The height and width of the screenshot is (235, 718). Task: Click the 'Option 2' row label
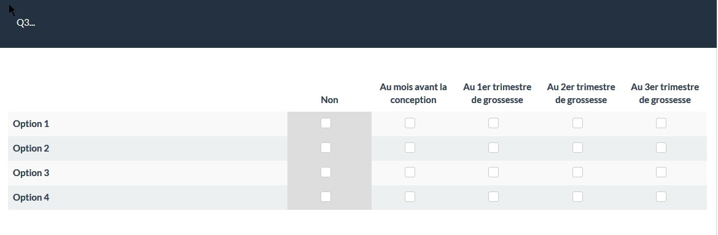pyautogui.click(x=31, y=148)
